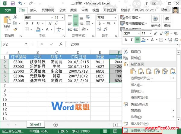Toggle Align Left in ribbon alignment group
Screen dimensions: 181x134
pos(70,23)
